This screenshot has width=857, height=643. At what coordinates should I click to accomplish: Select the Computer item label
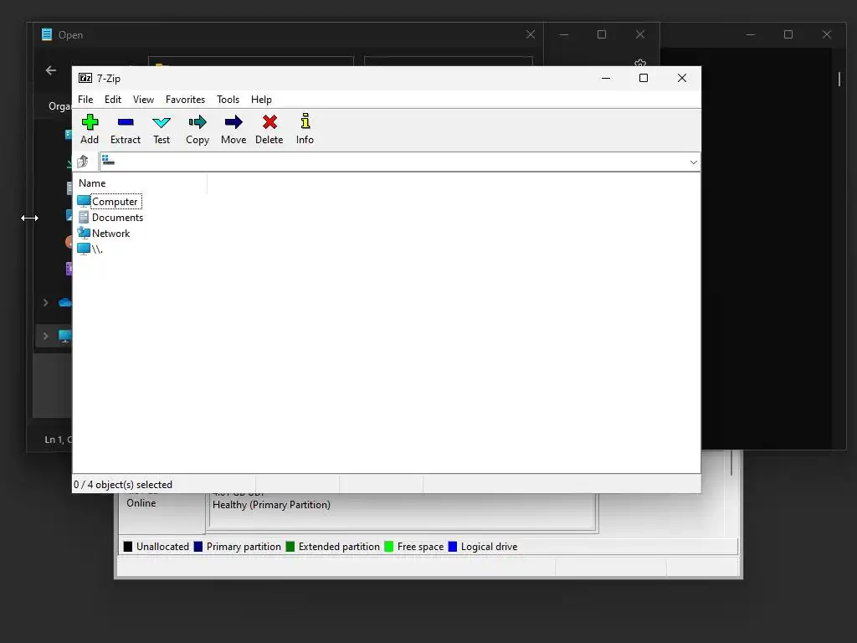tap(115, 201)
